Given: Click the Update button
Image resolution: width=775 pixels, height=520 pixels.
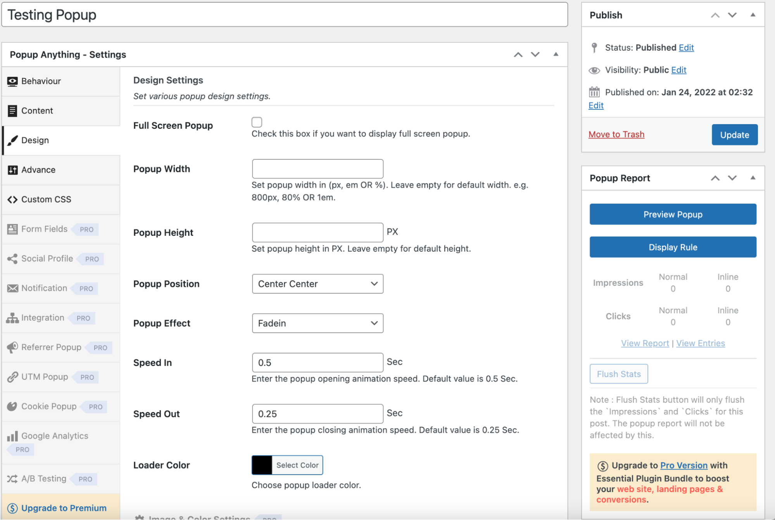Looking at the screenshot, I should click(x=734, y=135).
